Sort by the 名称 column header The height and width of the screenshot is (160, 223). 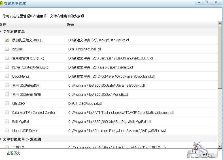(33, 24)
